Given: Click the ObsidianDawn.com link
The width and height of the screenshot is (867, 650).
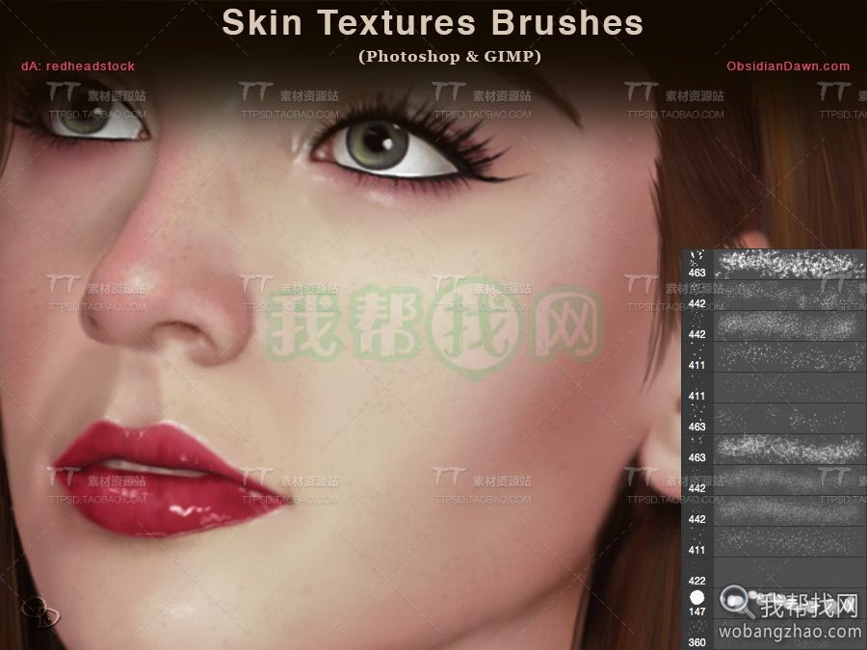Looking at the screenshot, I should tap(788, 66).
